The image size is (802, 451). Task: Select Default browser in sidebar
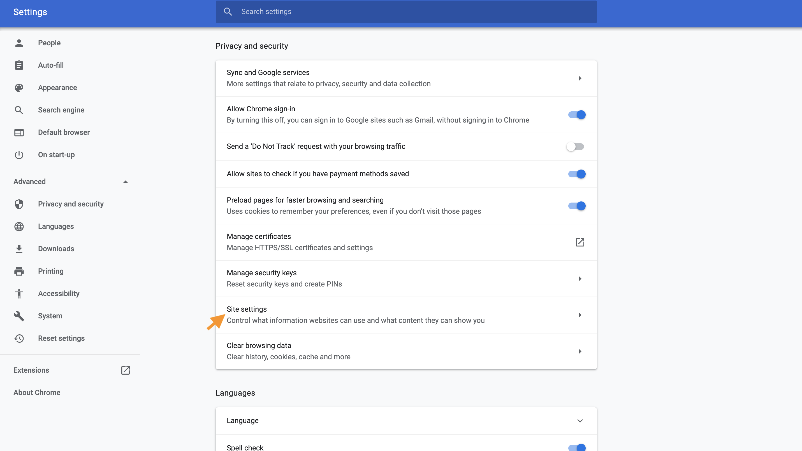pos(64,132)
